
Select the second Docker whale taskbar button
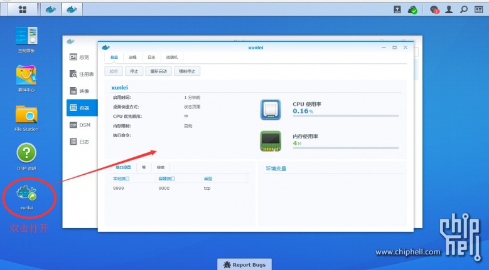[x=72, y=9]
